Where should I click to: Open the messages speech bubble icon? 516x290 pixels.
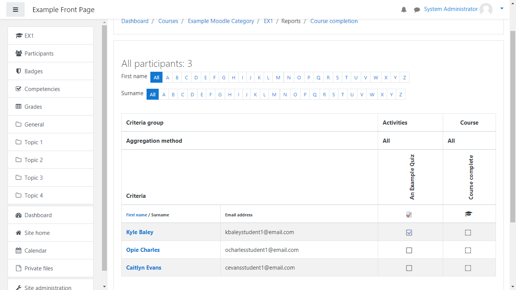coord(417,10)
